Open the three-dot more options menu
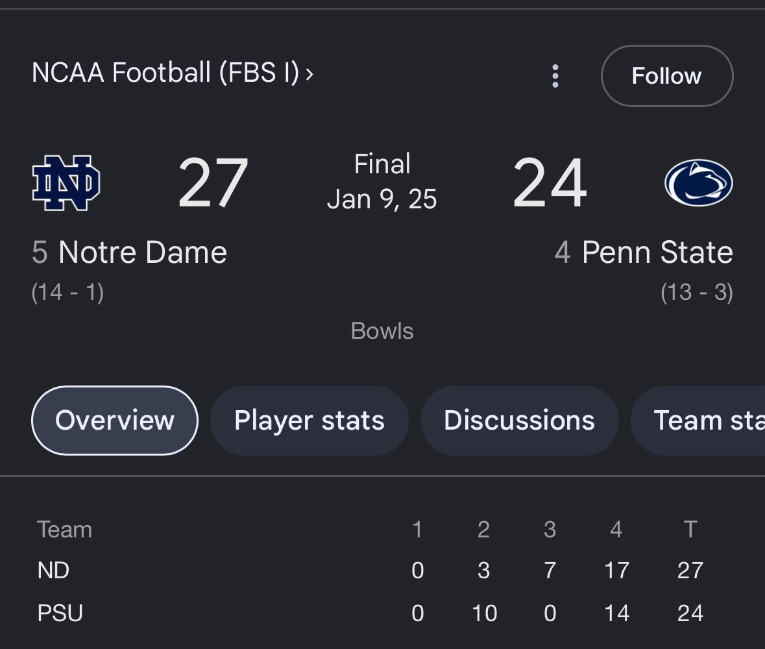The image size is (765, 649). 555,76
